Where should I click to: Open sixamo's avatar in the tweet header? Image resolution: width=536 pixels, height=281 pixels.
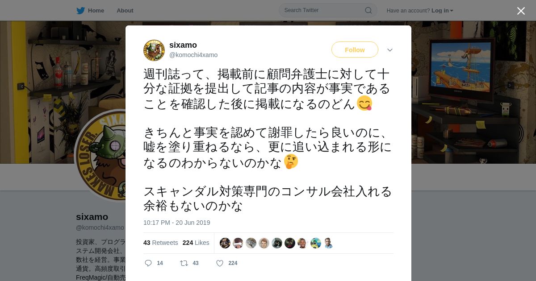tap(154, 50)
